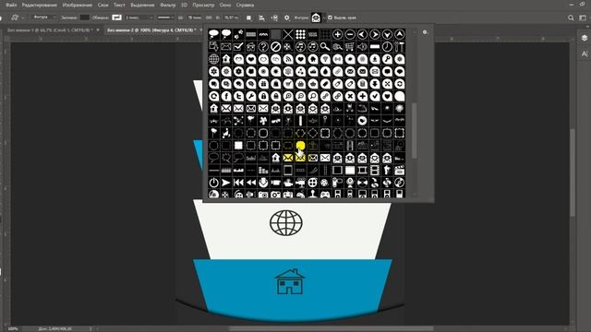Open path alignment options
The width and height of the screenshot is (591, 332).
[261, 18]
